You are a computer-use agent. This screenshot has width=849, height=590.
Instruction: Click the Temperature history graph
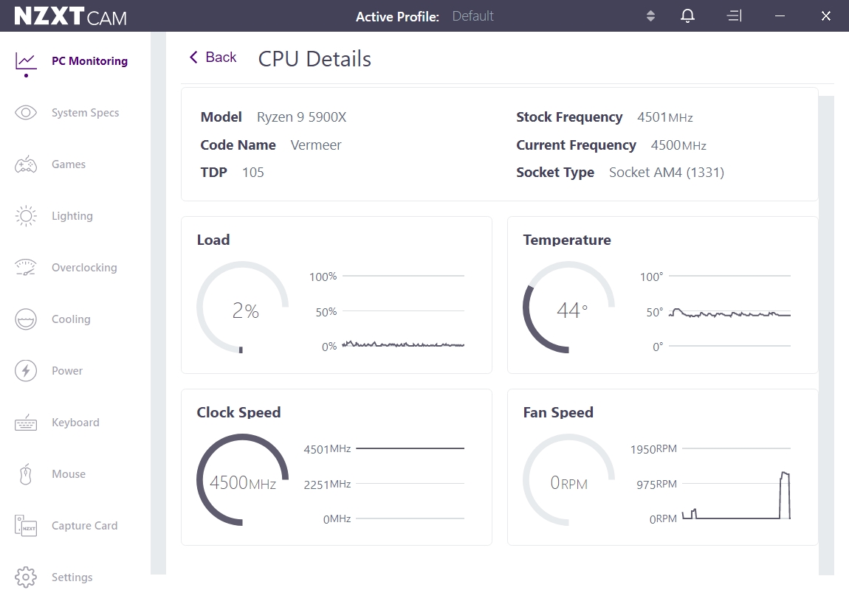point(730,311)
